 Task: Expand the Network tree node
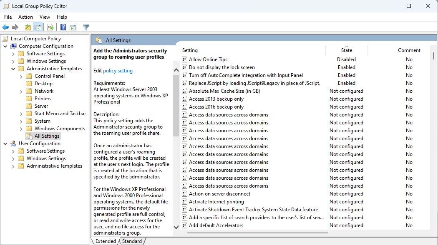(21, 92)
